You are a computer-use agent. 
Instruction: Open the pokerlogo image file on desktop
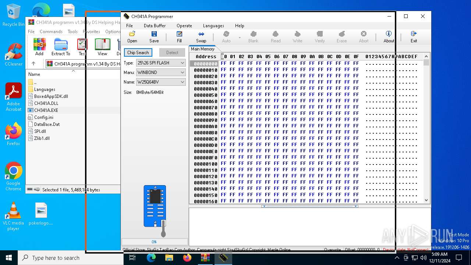click(x=41, y=214)
